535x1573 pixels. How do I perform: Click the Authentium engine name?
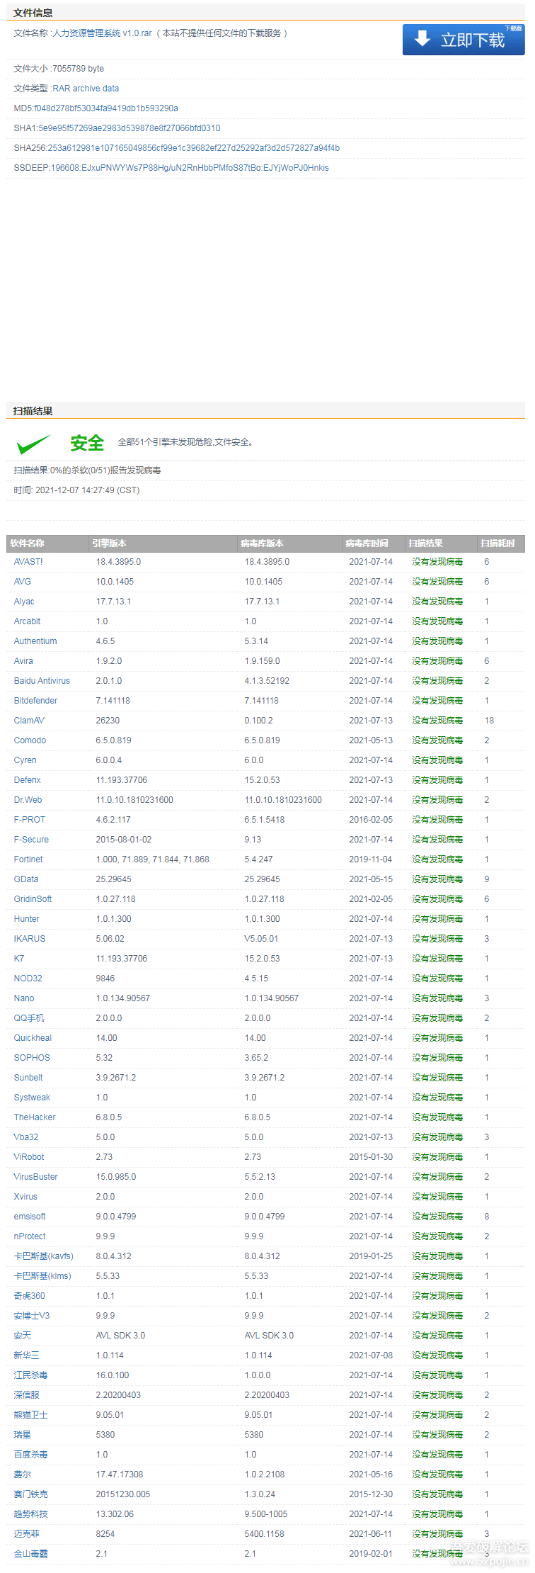[x=35, y=641]
